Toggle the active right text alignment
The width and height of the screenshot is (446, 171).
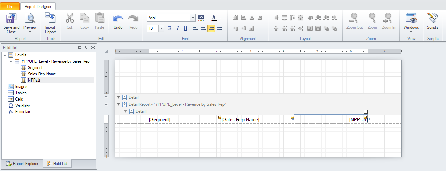tap(211, 28)
